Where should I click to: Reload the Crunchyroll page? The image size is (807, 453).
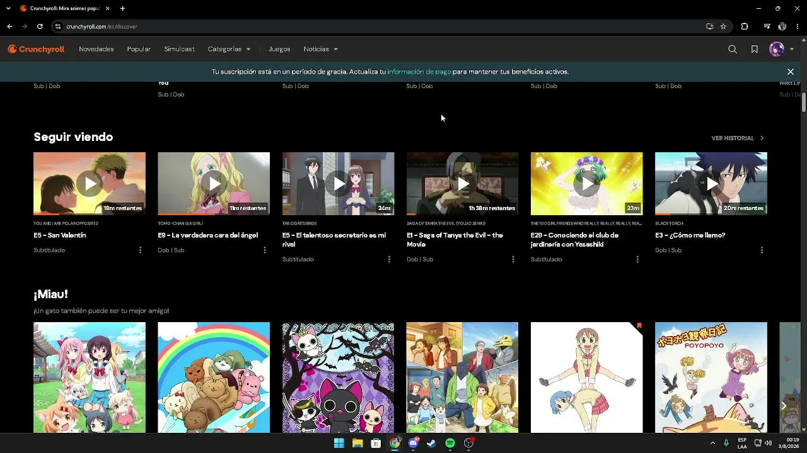pyautogui.click(x=40, y=26)
